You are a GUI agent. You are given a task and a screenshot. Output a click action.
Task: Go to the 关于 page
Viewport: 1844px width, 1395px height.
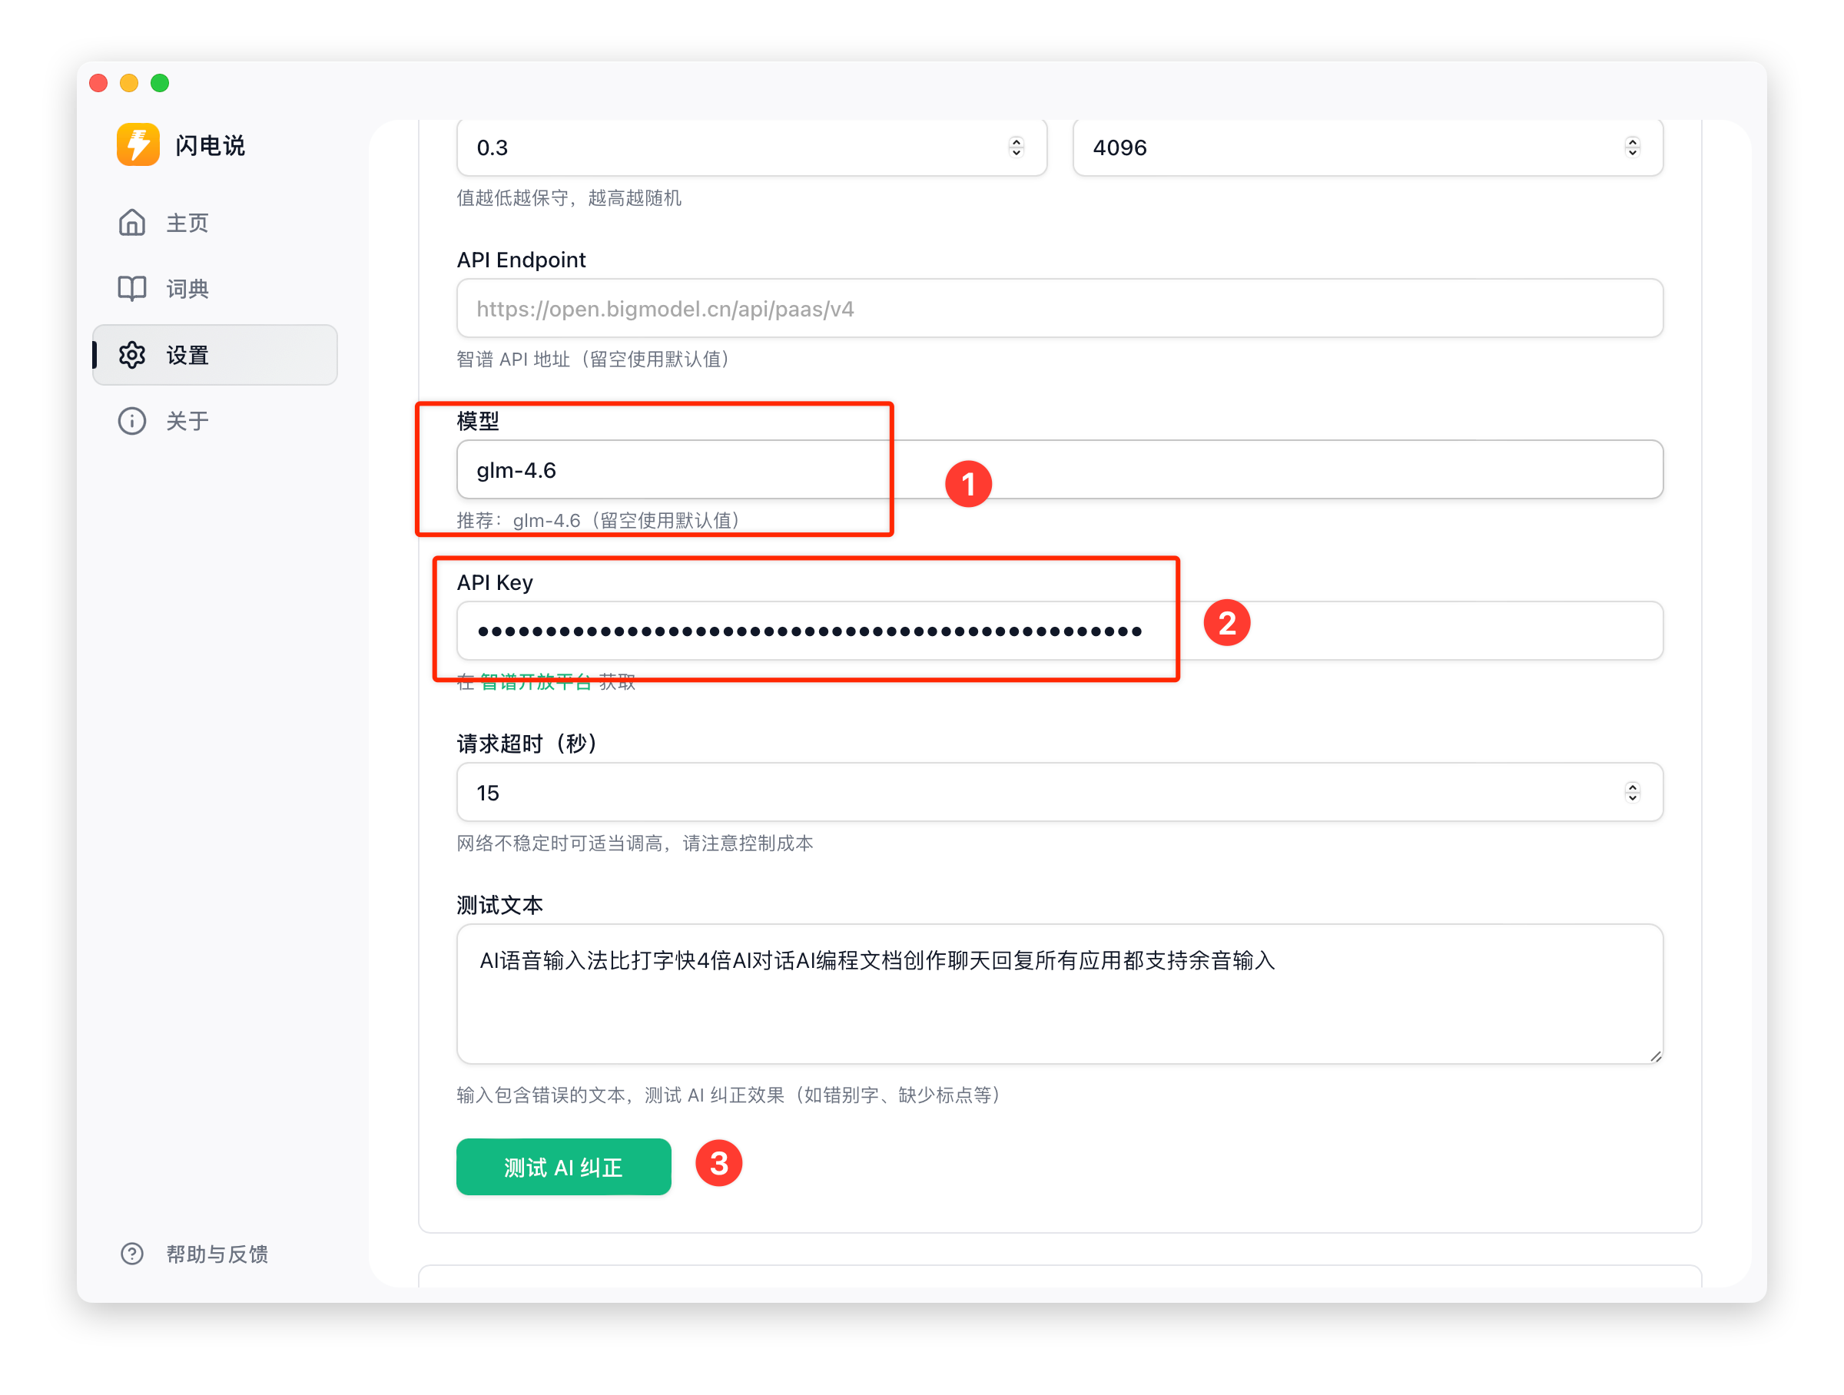pyautogui.click(x=187, y=421)
